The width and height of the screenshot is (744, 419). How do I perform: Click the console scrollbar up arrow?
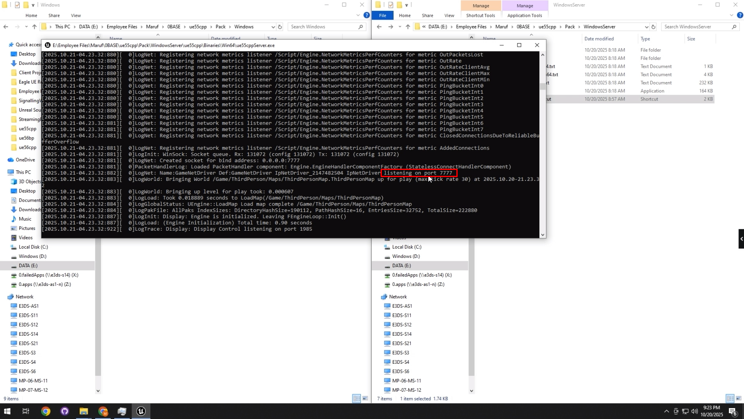click(543, 55)
